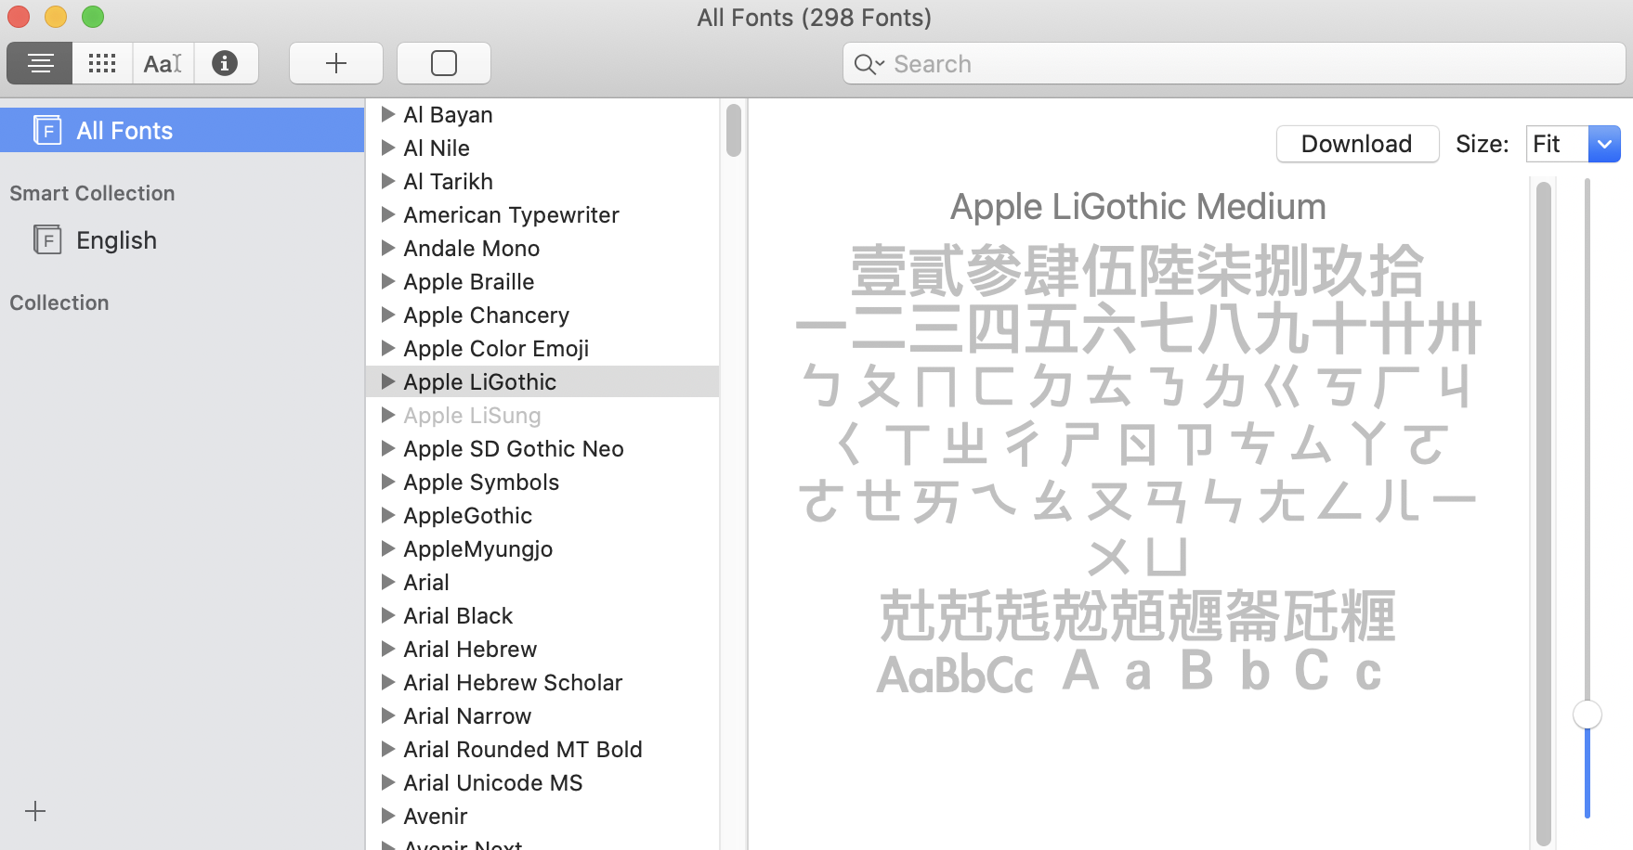1633x850 pixels.
Task: Select Apple Chancery font name
Action: point(486,315)
